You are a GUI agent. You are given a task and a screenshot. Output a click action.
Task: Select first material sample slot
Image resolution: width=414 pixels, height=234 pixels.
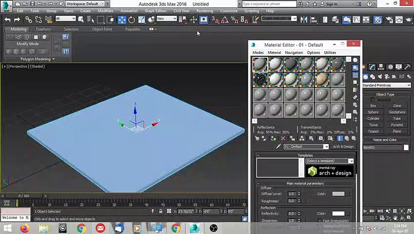pyautogui.click(x=260, y=65)
